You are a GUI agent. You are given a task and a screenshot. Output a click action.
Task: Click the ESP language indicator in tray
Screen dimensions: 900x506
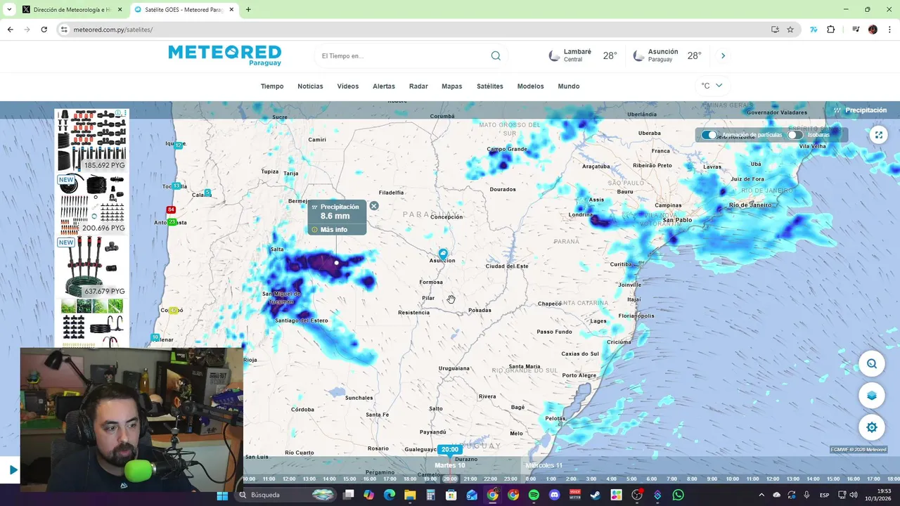click(824, 495)
